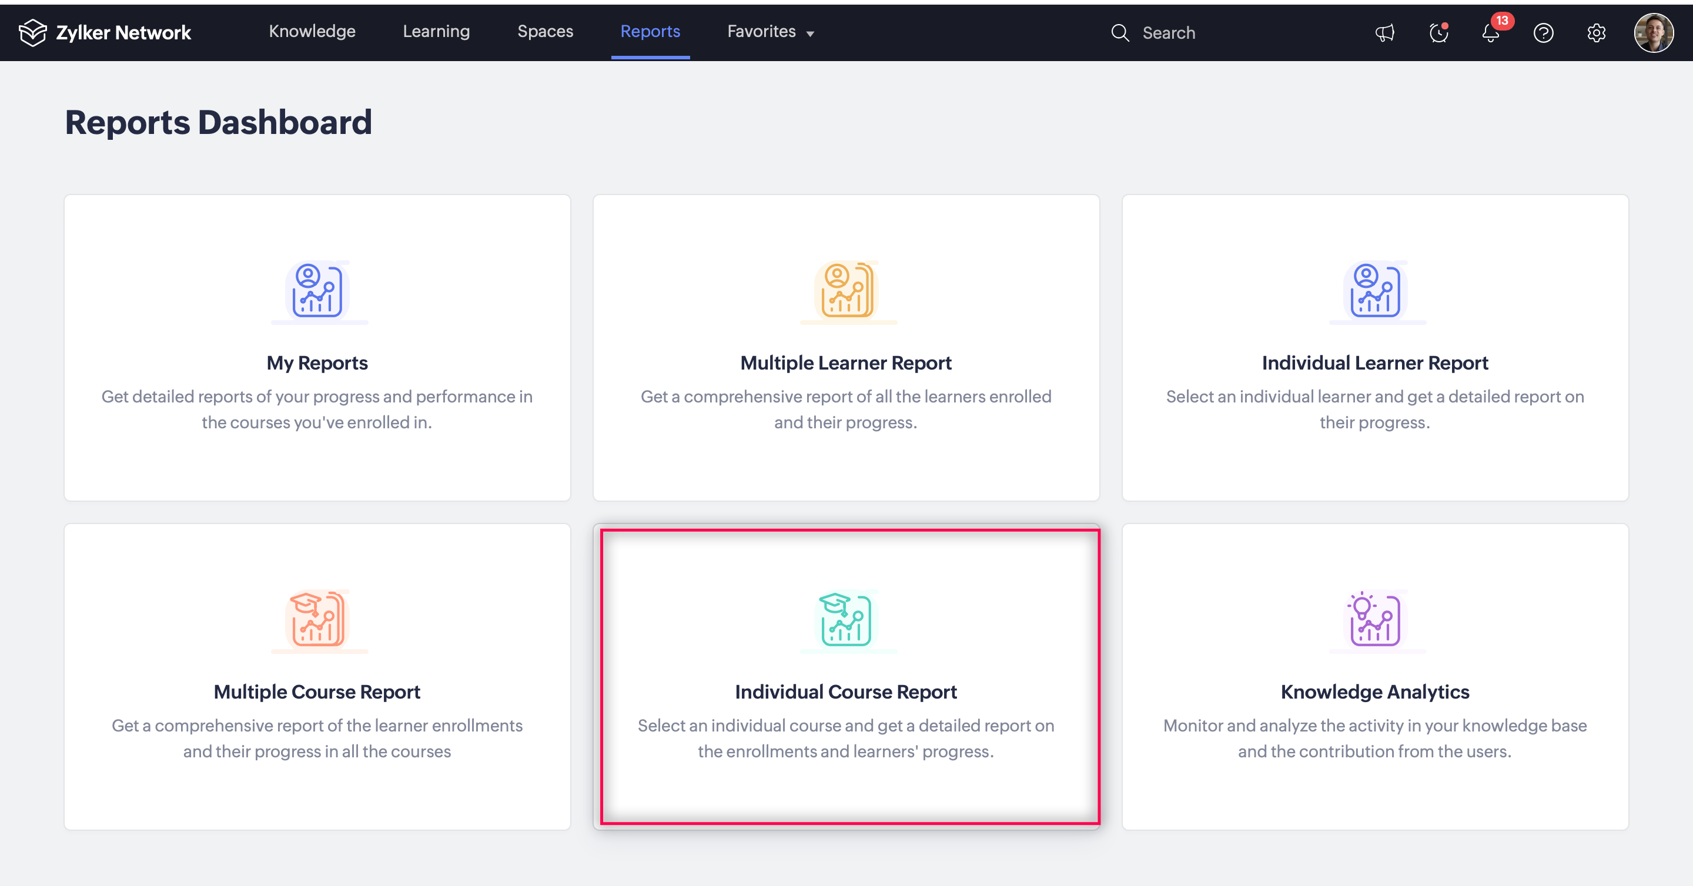Click the search magnifier icon
The image size is (1693, 886).
(x=1120, y=33)
